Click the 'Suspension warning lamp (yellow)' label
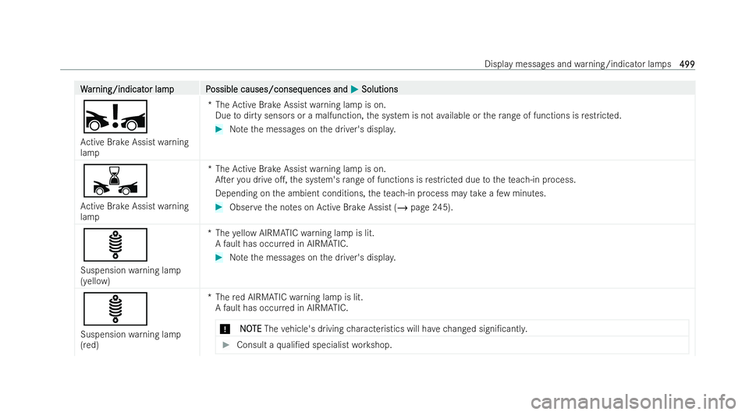The image size is (749, 415). (130, 276)
